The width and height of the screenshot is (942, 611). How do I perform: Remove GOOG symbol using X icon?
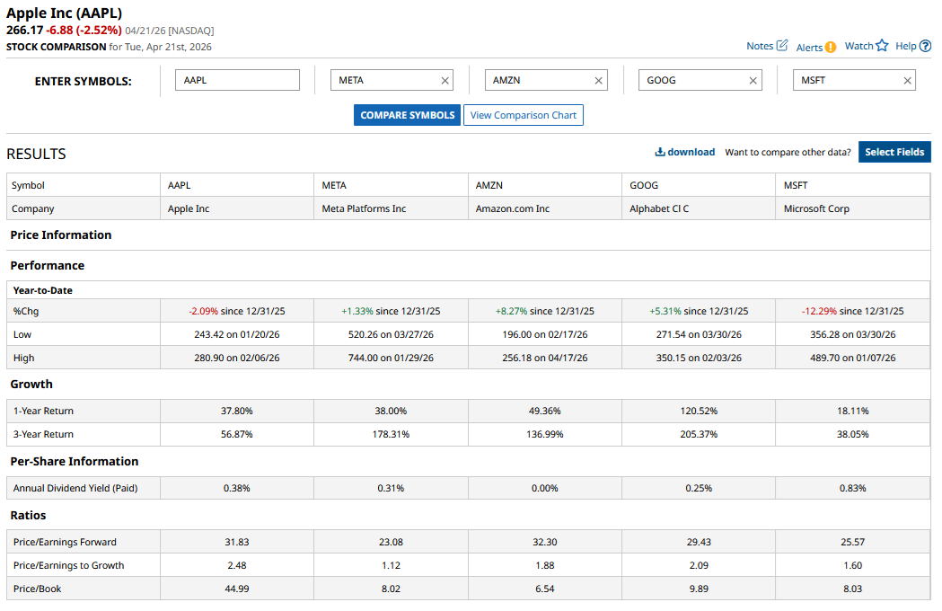click(753, 81)
